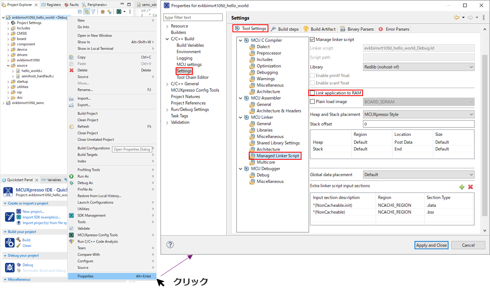The width and height of the screenshot is (490, 294).
Task: Toggle the Manage linker script checkbox
Action: pos(313,40)
